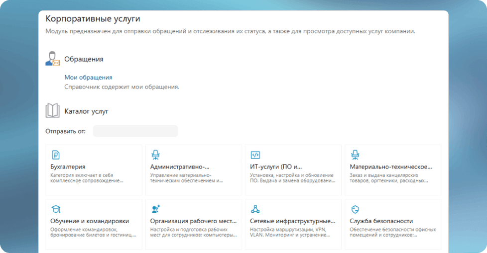Focus the Отправить от input field
This screenshot has width=487, height=253.
(135, 131)
